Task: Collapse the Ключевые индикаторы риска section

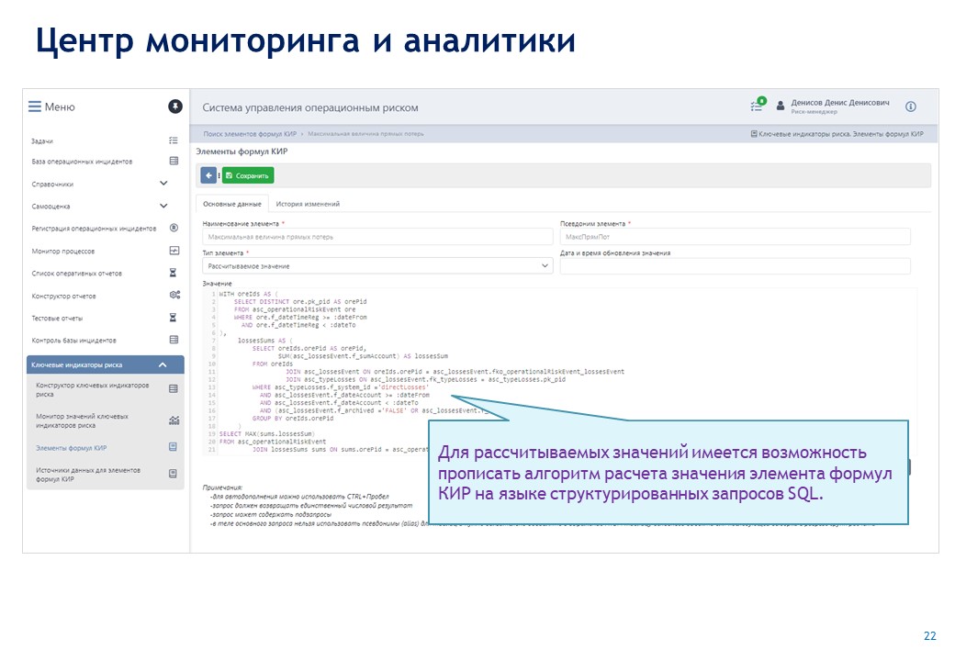Action: point(163,364)
